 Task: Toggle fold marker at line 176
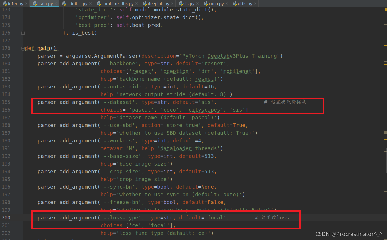tap(23, 33)
